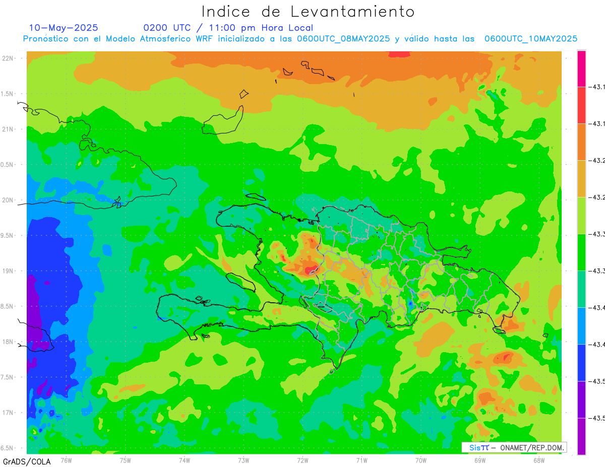Pick the teal-green segment in the legend
This screenshot has width=605, height=467.
click(x=581, y=289)
